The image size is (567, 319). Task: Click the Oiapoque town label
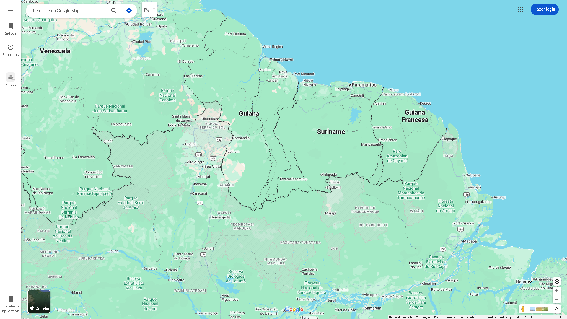coord(449,139)
